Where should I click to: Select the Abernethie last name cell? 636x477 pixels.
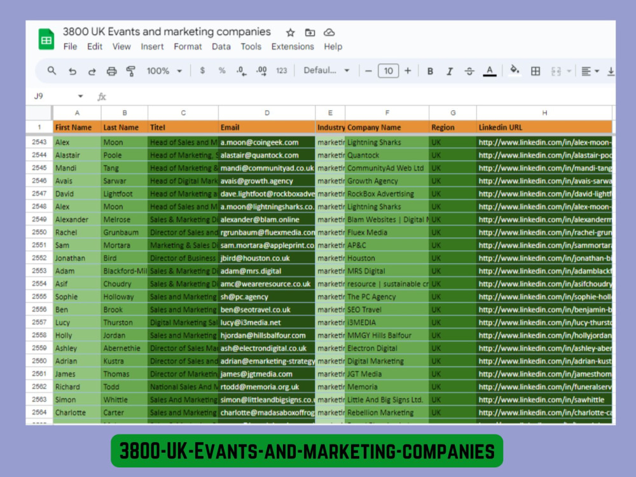pyautogui.click(x=125, y=349)
